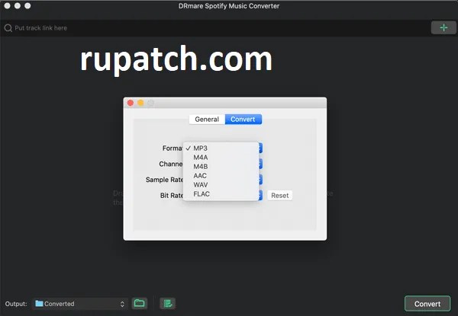Viewport: 458px width, 316px height.
Task: Click the Format dropdown arrow
Action: 260,148
